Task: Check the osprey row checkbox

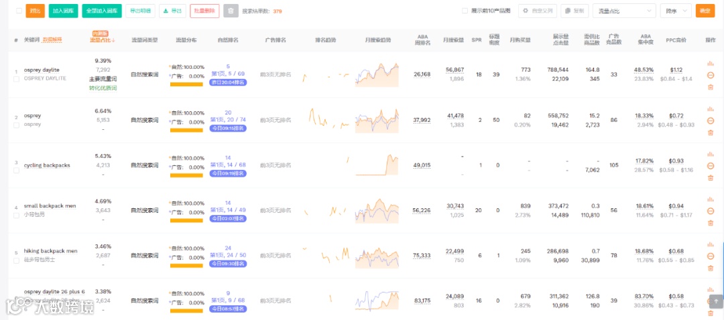Action: pos(16,125)
